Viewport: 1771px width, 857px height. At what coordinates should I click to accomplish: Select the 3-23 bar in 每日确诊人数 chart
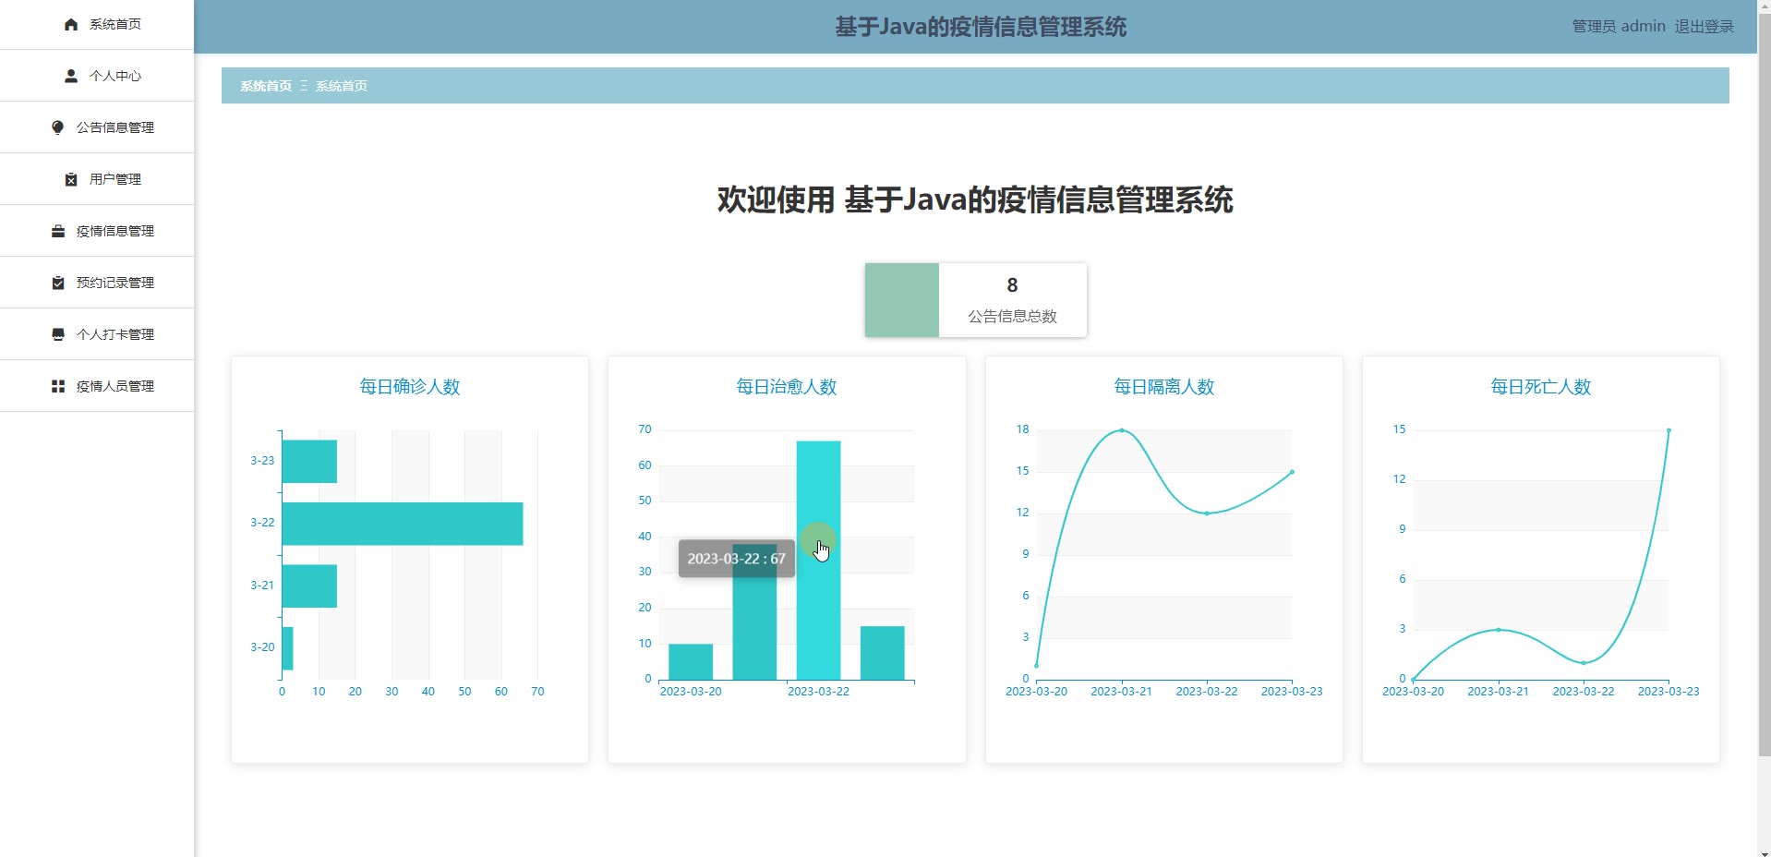click(x=309, y=461)
